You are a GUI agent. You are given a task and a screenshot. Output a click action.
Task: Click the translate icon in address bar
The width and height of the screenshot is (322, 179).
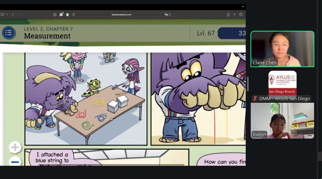tap(166, 14)
